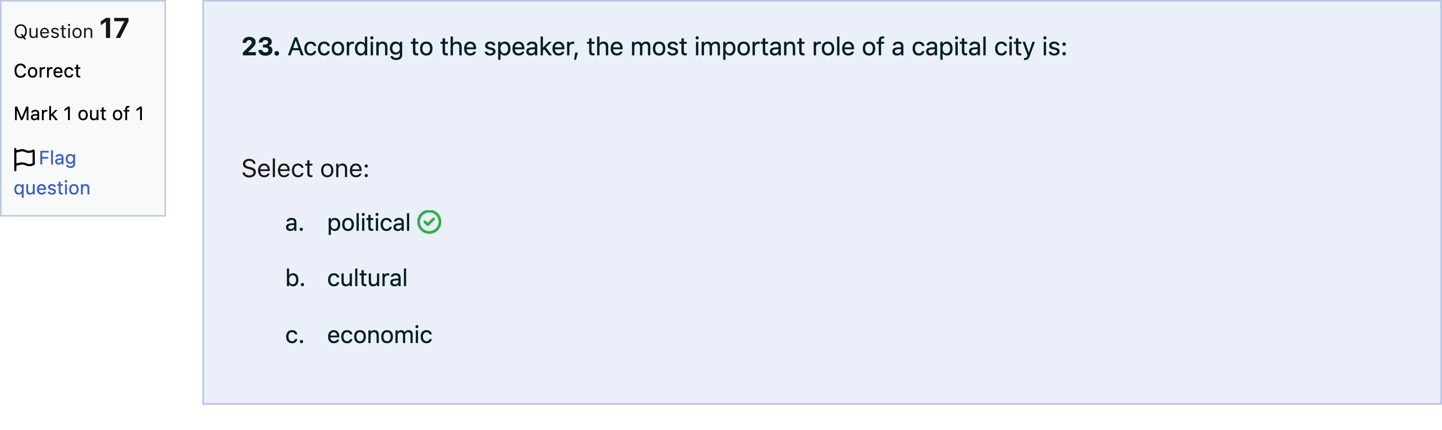Viewport: 1442px width, 430px height.
Task: Click the 'Correct' status text
Action: coord(47,71)
